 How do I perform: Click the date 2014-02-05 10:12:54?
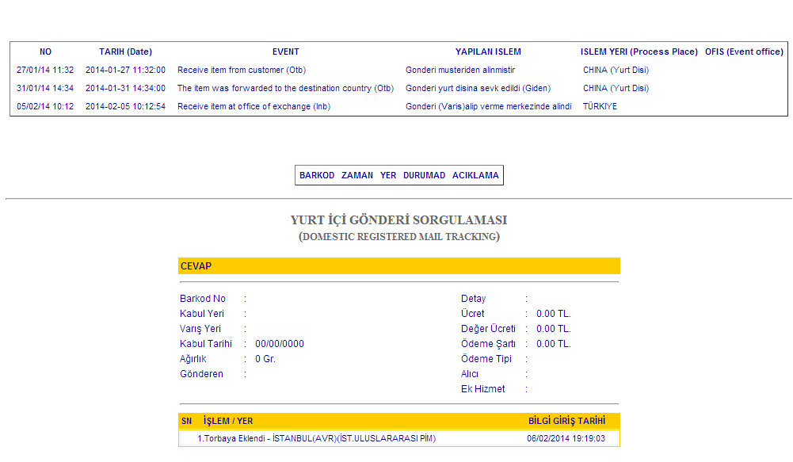point(125,106)
